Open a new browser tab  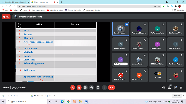(x=62, y=2)
